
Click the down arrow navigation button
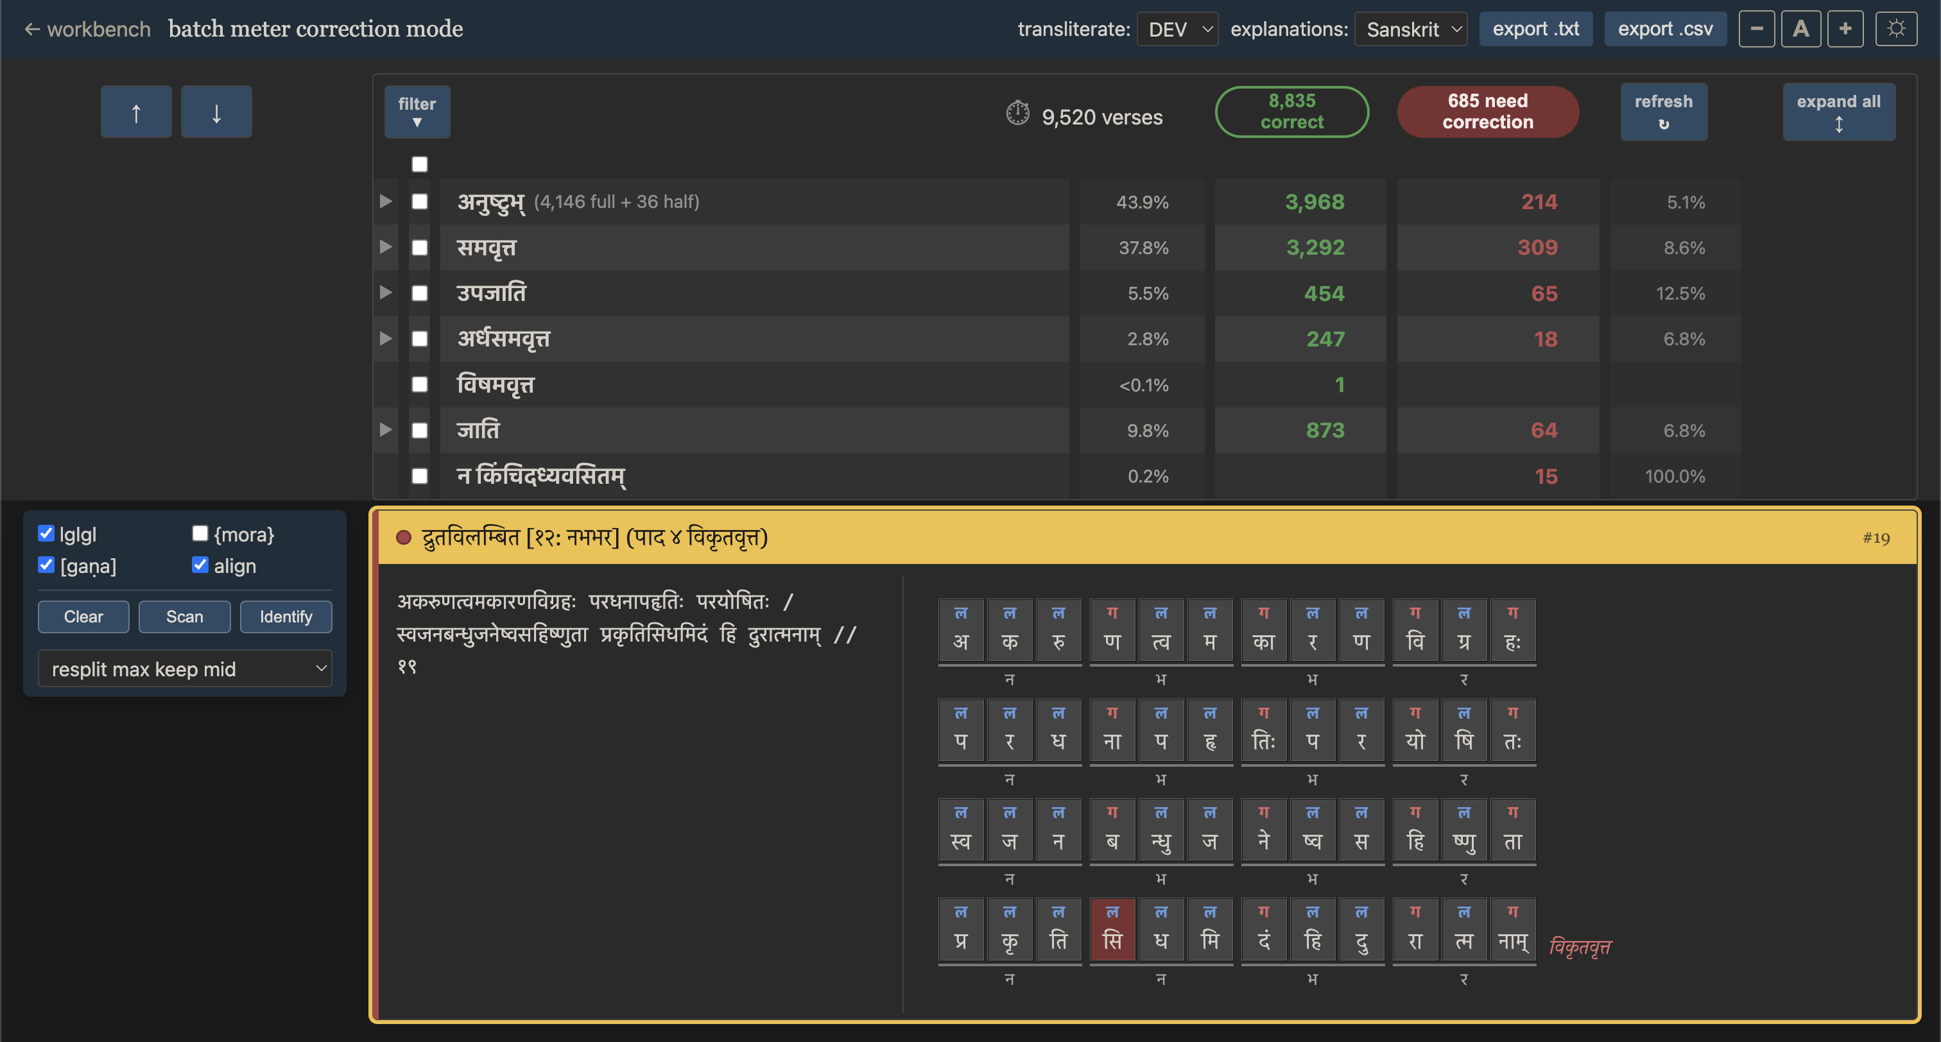[216, 112]
